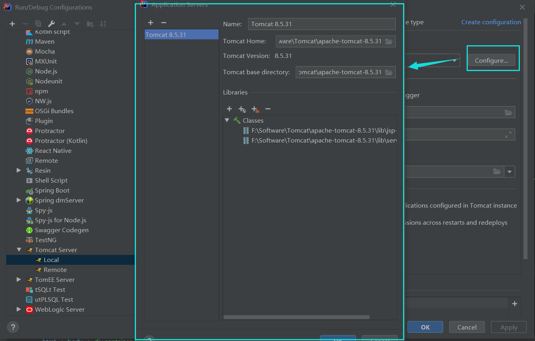535x341 pixels.
Task: Expand the WebLogic Server node
Action: click(x=19, y=309)
